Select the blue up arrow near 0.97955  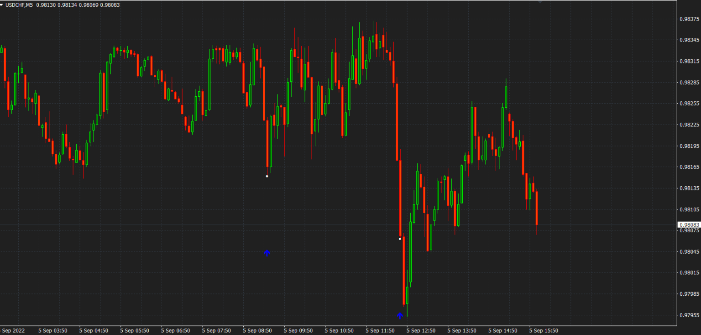pos(400,315)
